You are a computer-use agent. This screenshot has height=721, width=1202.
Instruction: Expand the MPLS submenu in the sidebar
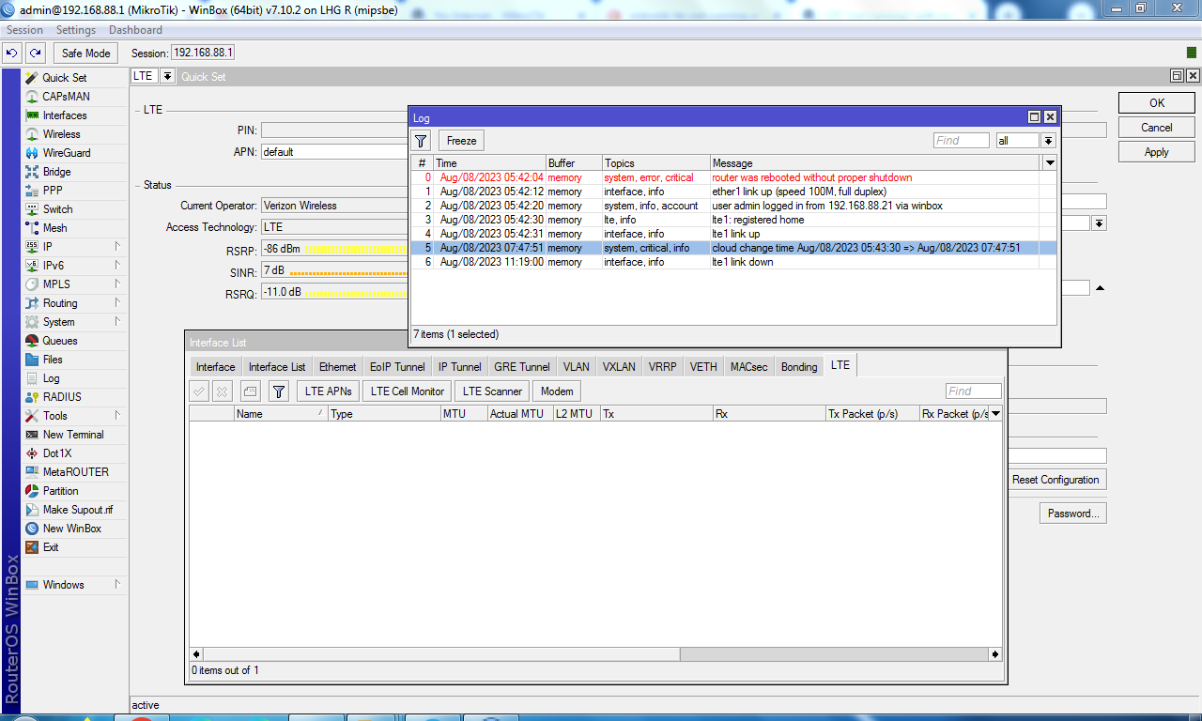[x=118, y=284]
